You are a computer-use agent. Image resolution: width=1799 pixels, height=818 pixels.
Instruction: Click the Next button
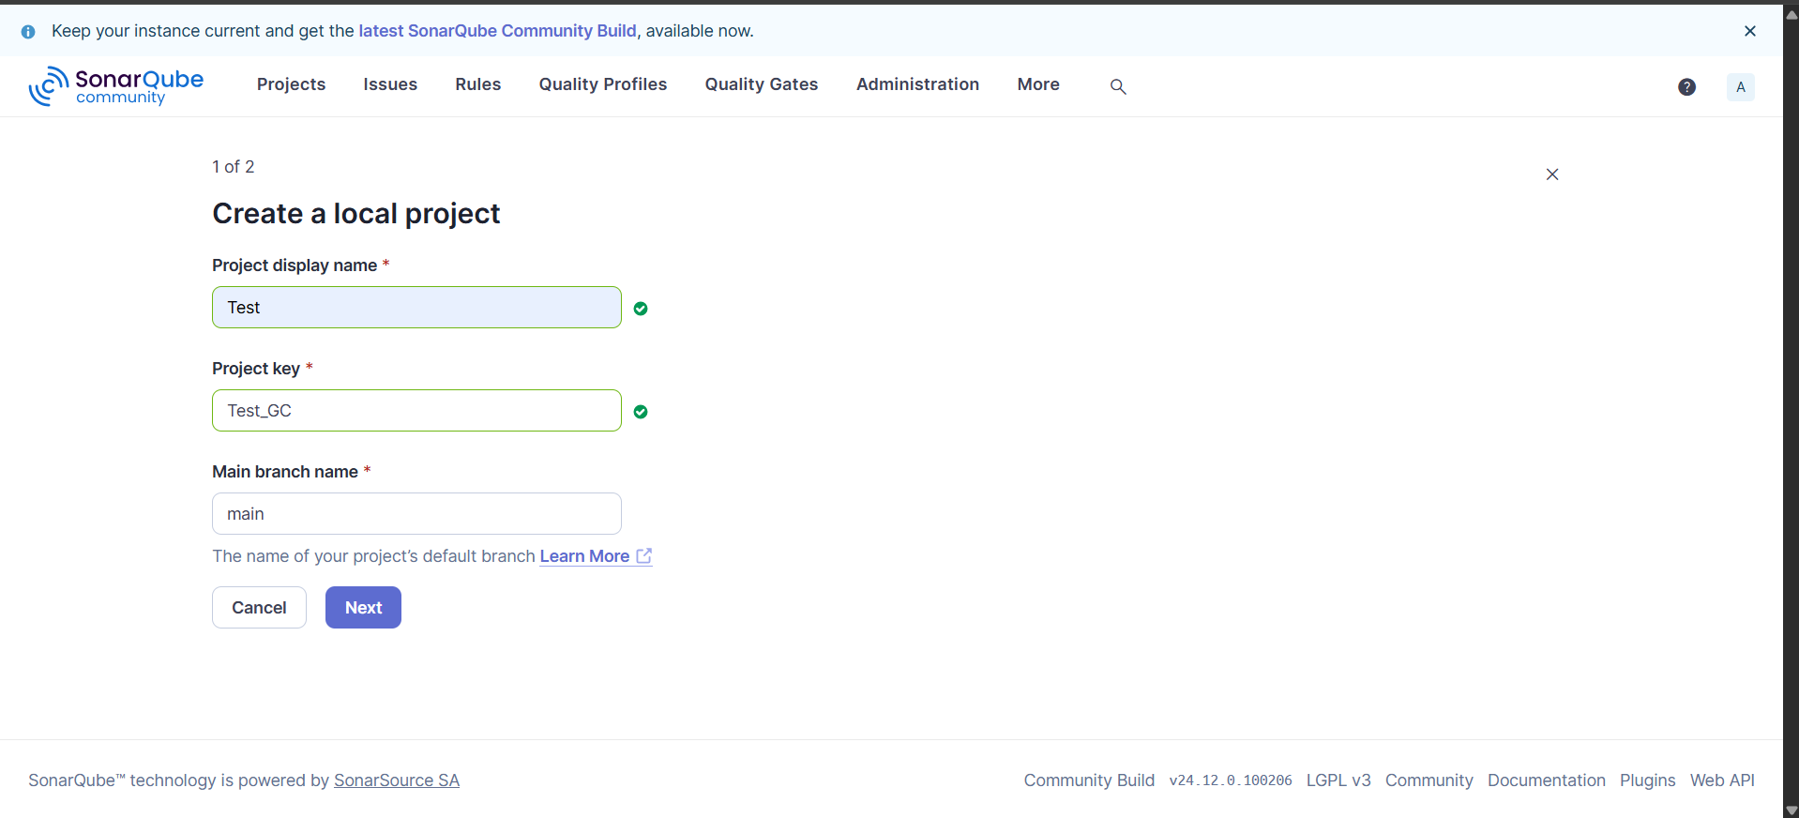363,608
